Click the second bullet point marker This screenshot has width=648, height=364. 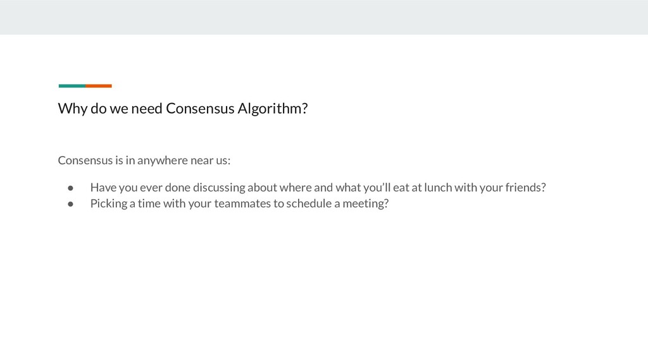click(x=71, y=204)
